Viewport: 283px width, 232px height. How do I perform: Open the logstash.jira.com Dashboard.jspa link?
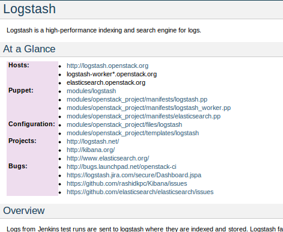(134, 175)
